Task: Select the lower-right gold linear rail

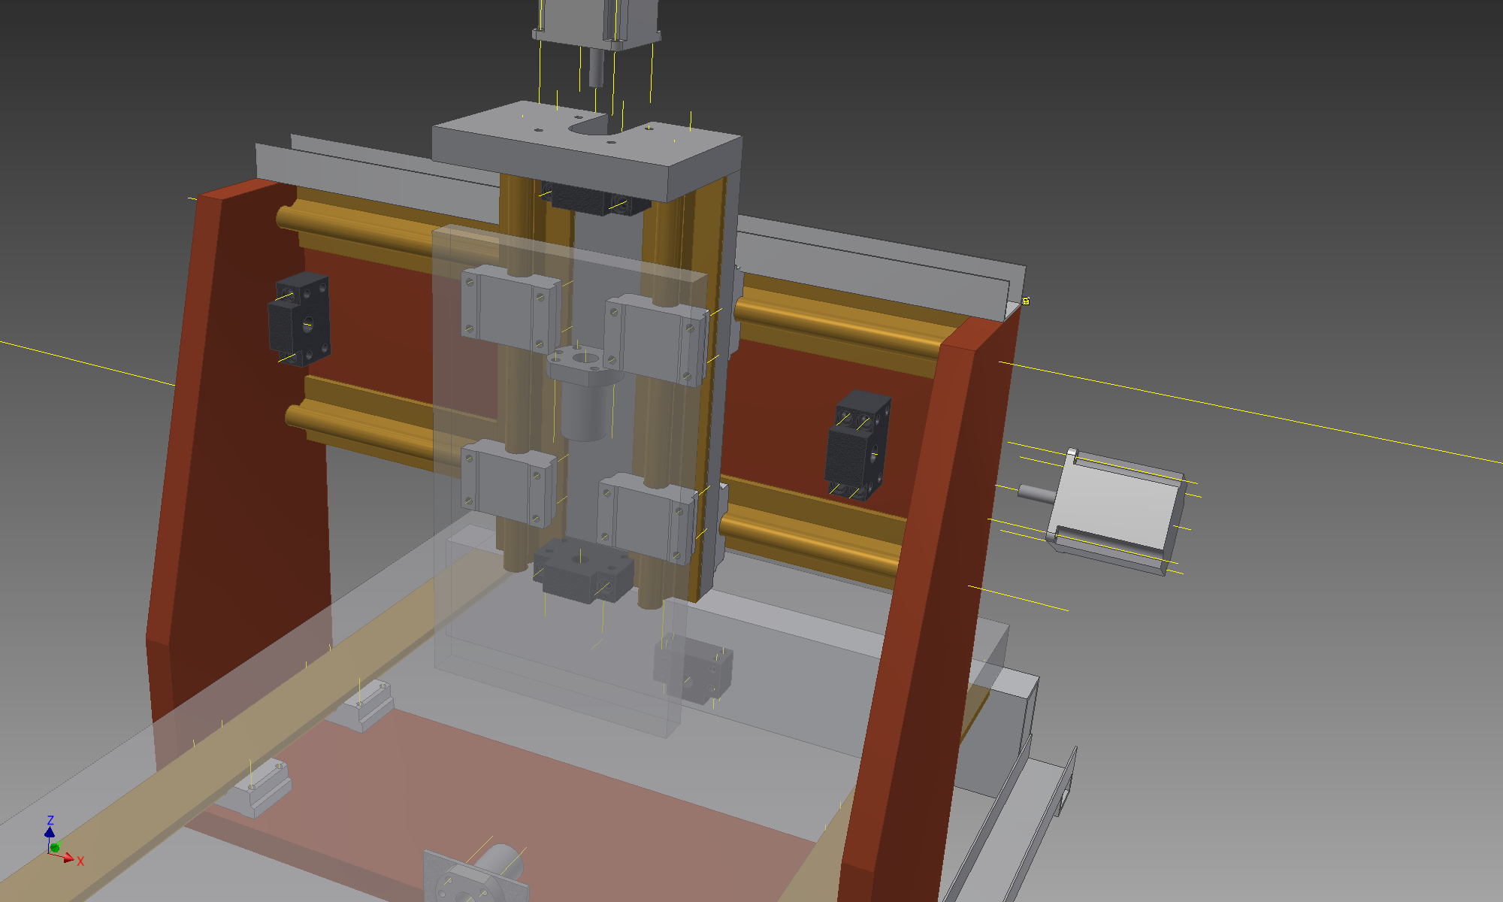Action: [812, 537]
